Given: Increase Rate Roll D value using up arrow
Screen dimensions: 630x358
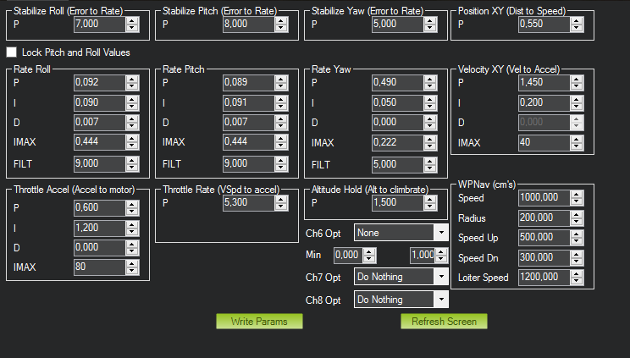Looking at the screenshot, I should [132, 119].
